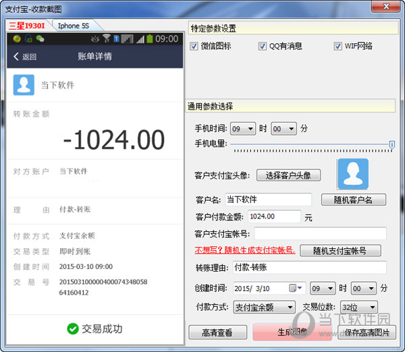Switch to the 三星I930I tab
This screenshot has width=405, height=352.
[26, 26]
